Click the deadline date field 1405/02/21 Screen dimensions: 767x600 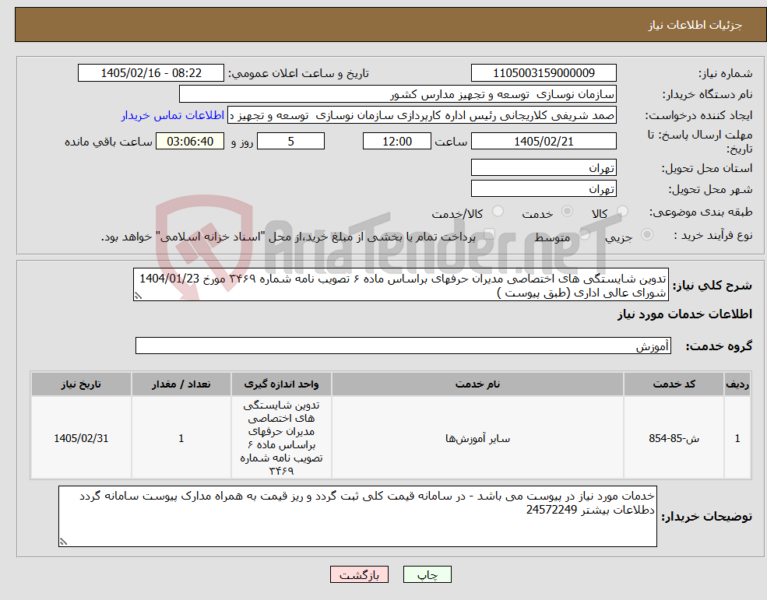click(x=544, y=142)
